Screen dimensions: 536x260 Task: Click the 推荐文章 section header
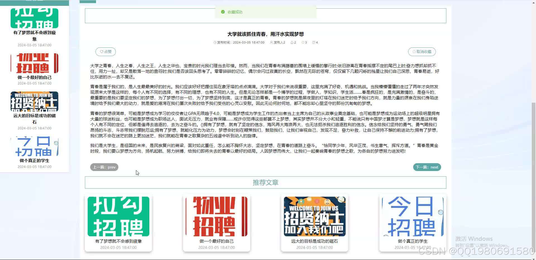(x=265, y=182)
